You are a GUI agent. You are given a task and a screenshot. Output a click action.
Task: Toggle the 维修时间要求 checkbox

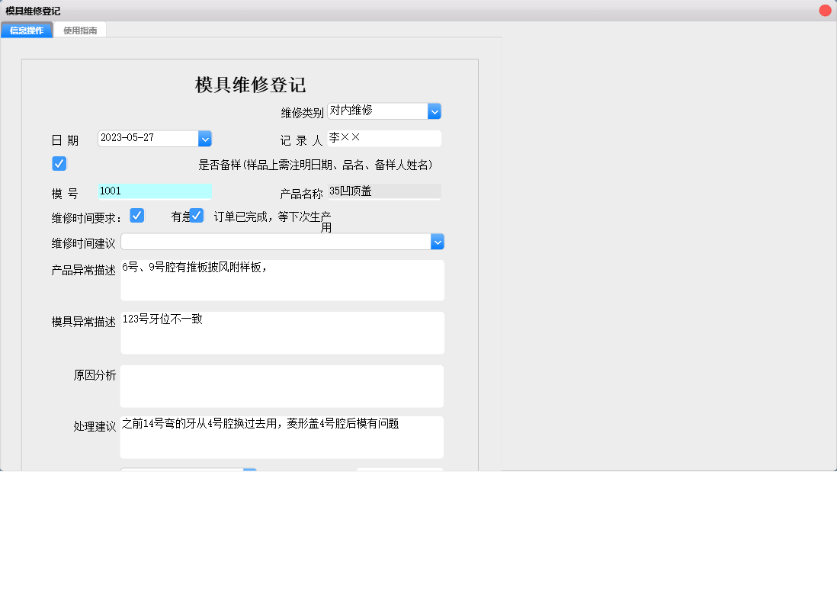pos(136,216)
